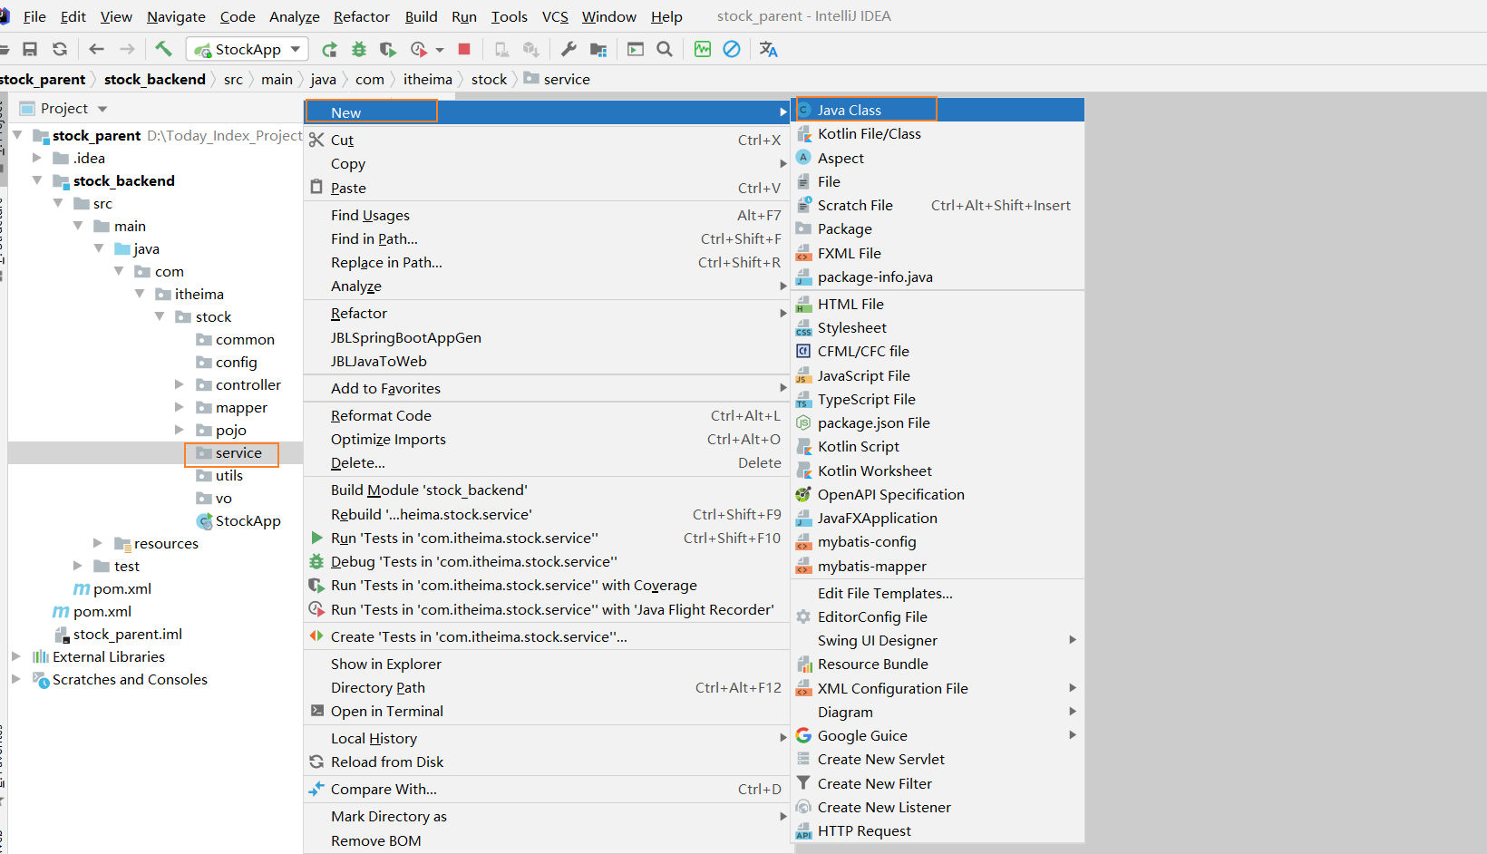Image resolution: width=1487 pixels, height=854 pixels.
Task: Open settings via the wrench icon
Action: 569,49
